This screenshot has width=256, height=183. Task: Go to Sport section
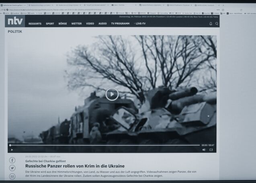tap(50, 24)
